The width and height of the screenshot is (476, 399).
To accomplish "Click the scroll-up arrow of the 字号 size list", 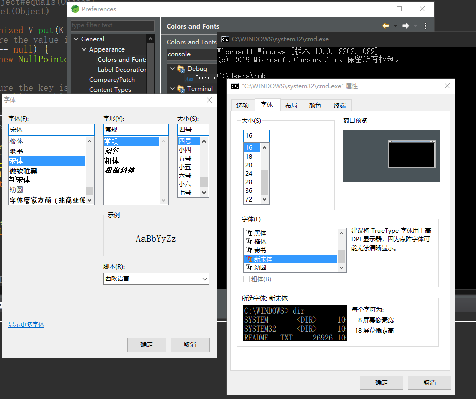I will (x=204, y=141).
